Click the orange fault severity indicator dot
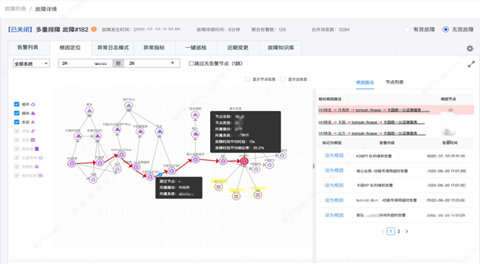The height and width of the screenshot is (264, 480). click(x=94, y=30)
